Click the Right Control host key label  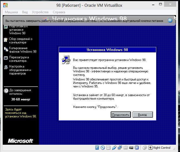coord(162,148)
